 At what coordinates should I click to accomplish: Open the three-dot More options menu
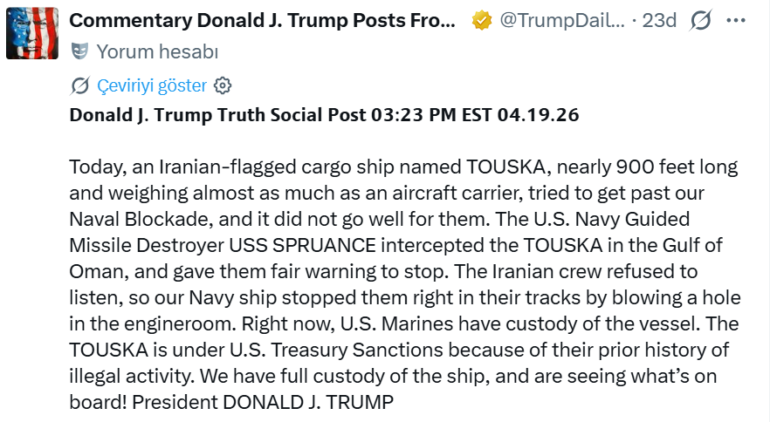pos(736,20)
